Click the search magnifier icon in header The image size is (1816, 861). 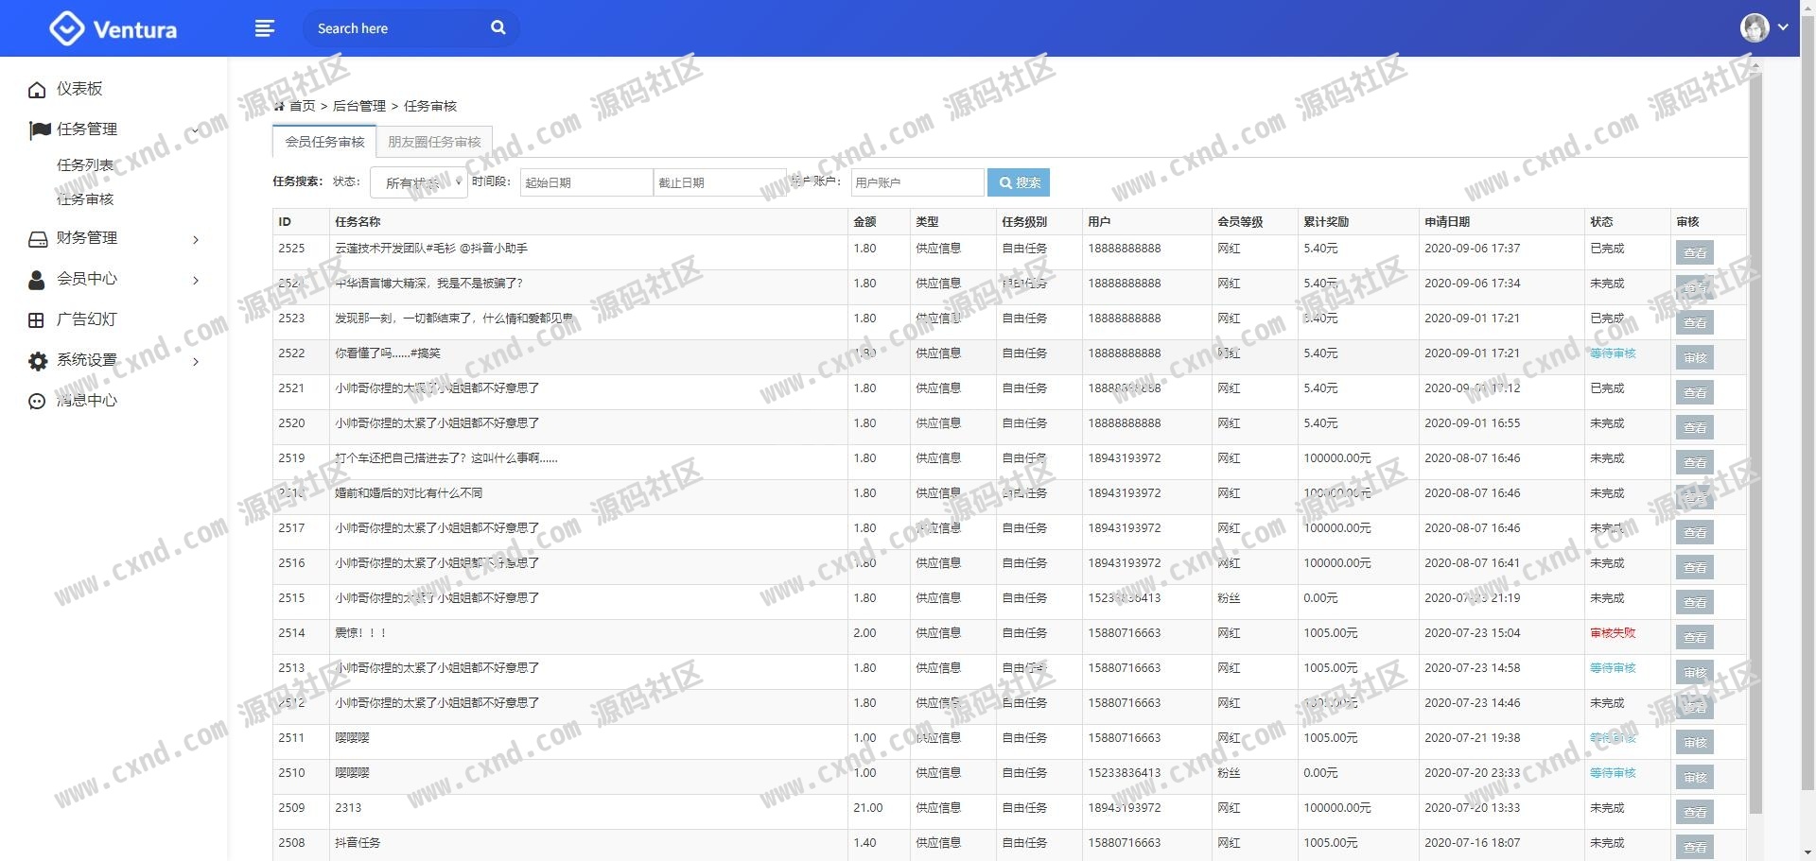tap(498, 27)
